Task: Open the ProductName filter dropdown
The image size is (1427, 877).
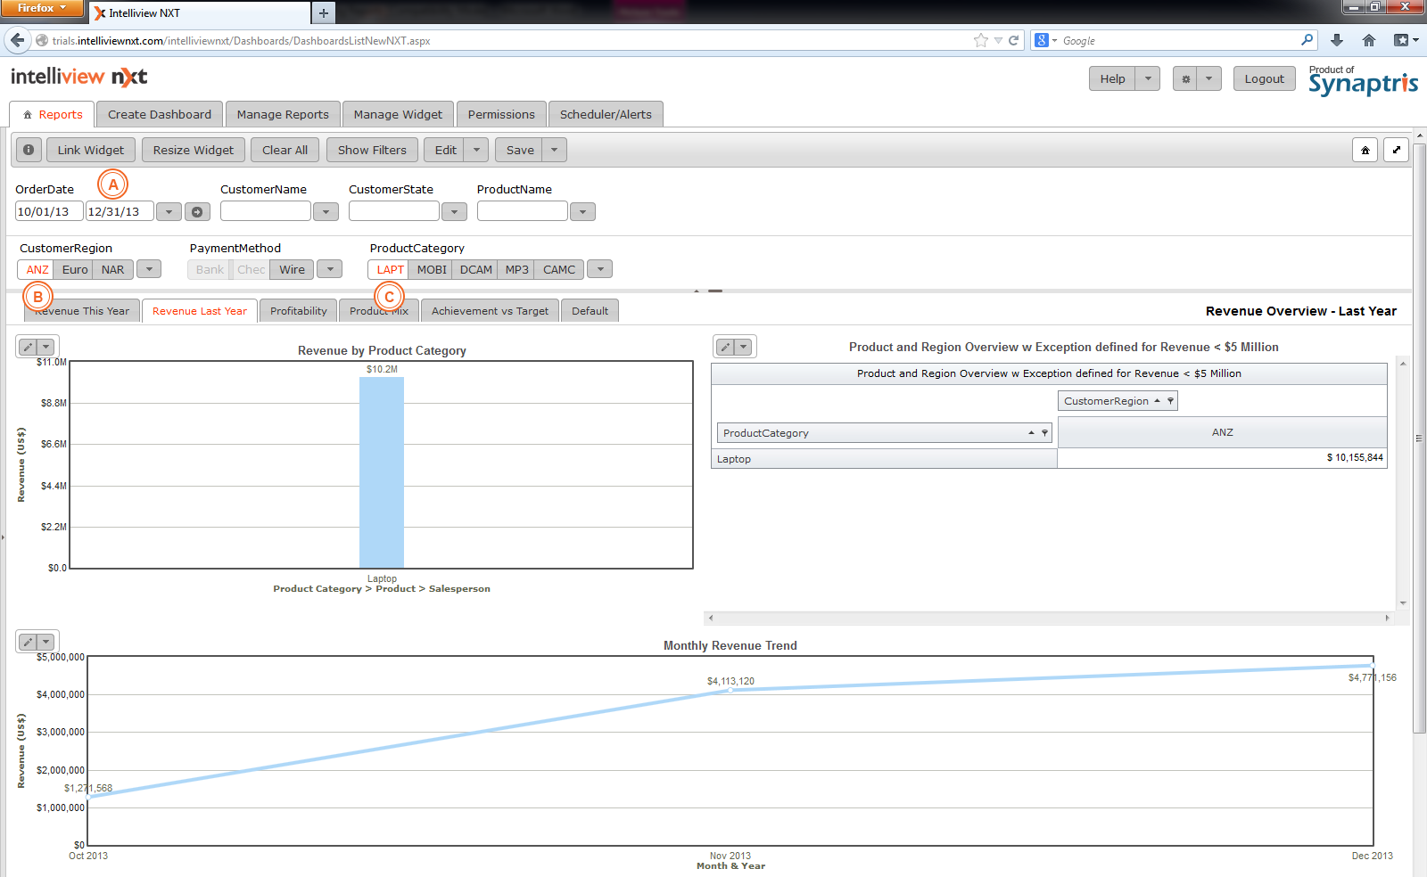Action: point(582,212)
